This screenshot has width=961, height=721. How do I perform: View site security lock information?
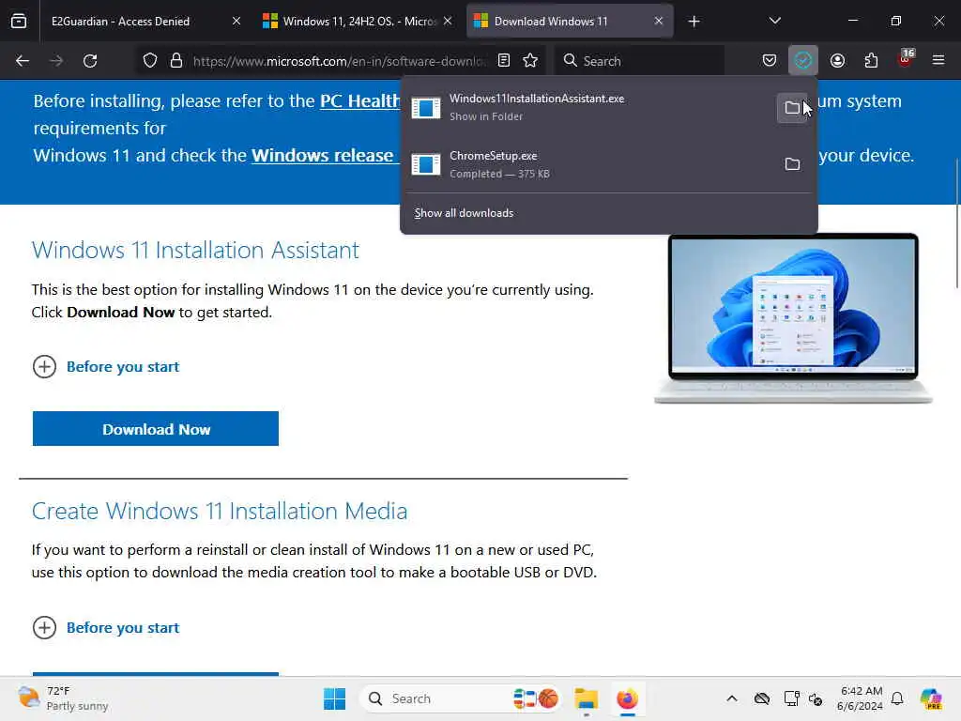pyautogui.click(x=176, y=61)
